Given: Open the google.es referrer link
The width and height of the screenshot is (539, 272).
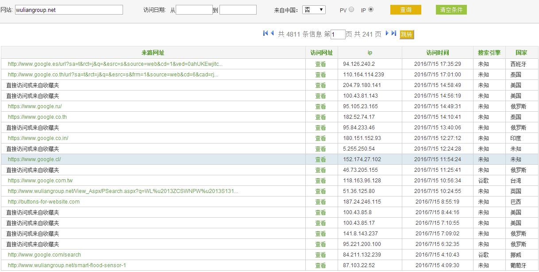Looking at the screenshot, I should point(115,64).
